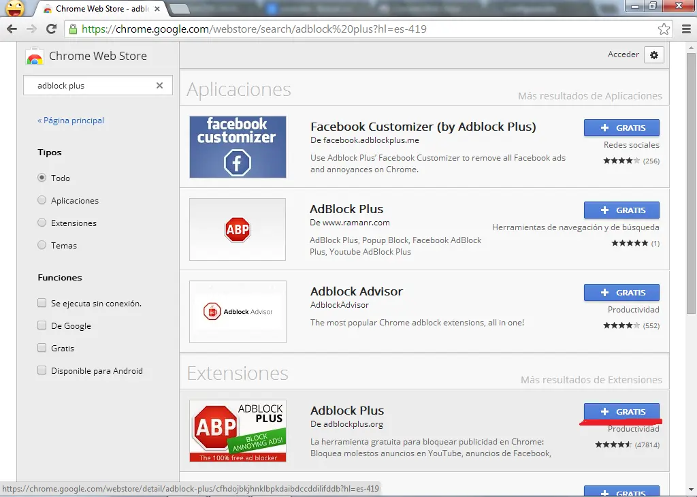Open the Adblock Plus extension thumbnail
Screen dimensions: 697x497
click(238, 431)
